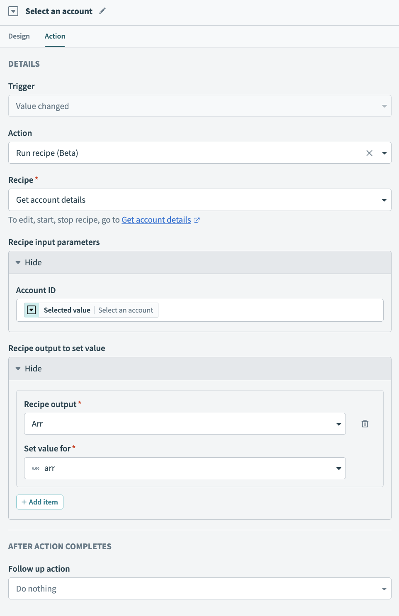The height and width of the screenshot is (616, 399).
Task: Clear the Run recipe action with the X icon
Action: click(369, 153)
